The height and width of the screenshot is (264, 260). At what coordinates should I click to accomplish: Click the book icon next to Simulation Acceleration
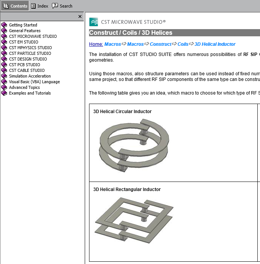4,76
